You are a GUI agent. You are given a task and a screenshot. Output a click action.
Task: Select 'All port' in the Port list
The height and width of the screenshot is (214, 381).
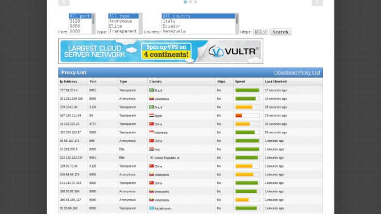[x=80, y=16]
